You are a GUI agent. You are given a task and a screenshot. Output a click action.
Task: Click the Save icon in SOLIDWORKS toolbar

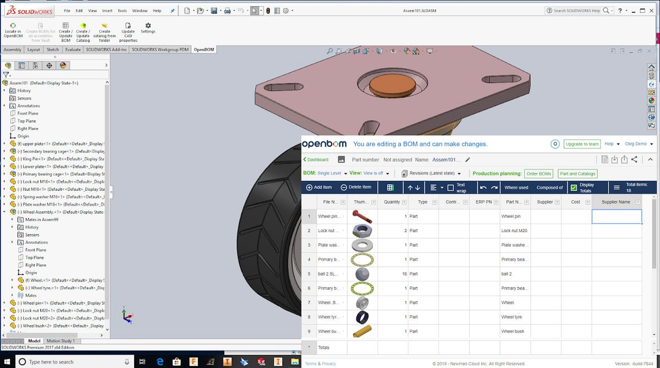[x=213, y=10]
